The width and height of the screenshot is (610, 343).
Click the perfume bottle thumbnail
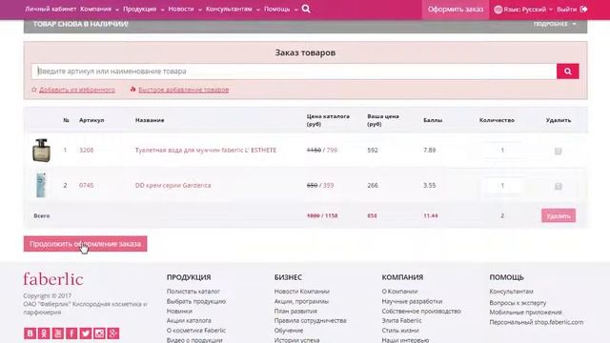41,151
